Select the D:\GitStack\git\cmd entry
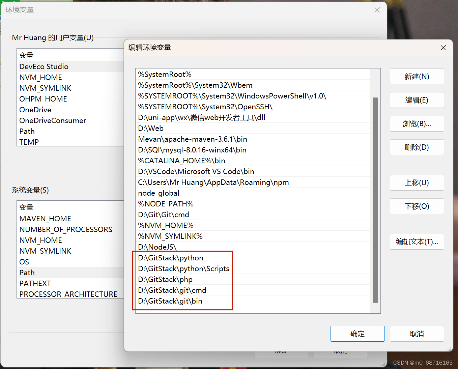The width and height of the screenshot is (458, 369). point(253,290)
